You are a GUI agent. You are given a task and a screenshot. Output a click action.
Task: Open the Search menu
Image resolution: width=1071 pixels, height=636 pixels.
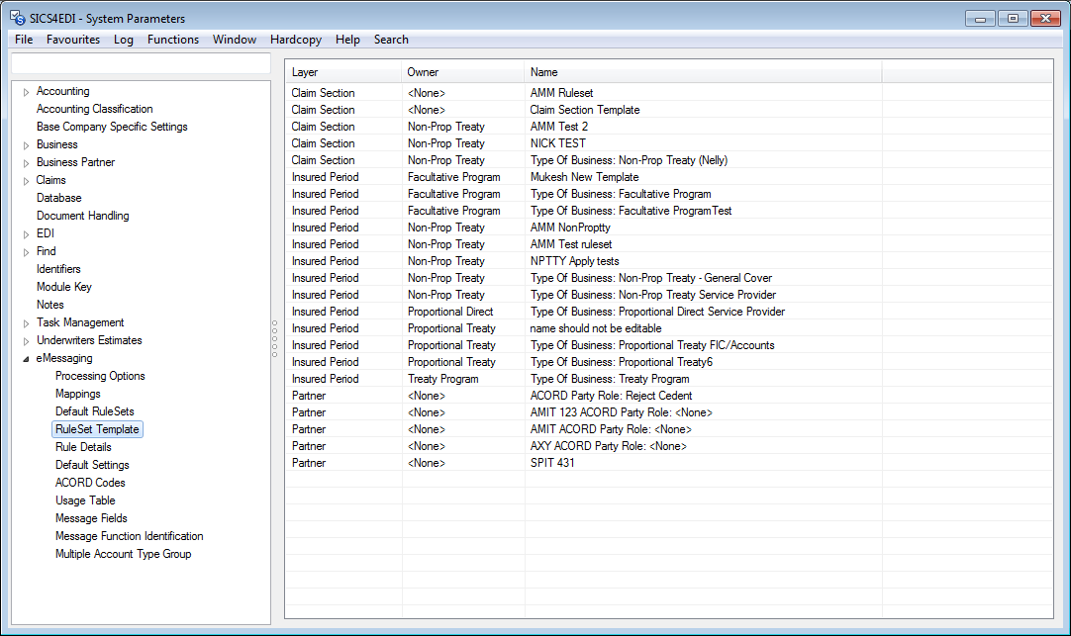pos(391,40)
